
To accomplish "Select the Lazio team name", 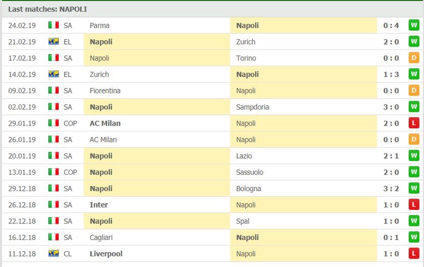I will coord(244,156).
